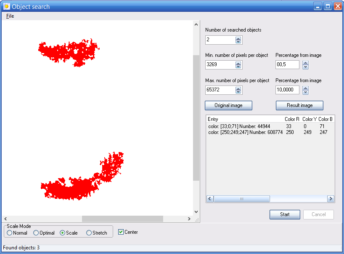The height and width of the screenshot is (254, 344).
Task: Click the list's horizontal scrollbar thumb
Action: [242, 199]
